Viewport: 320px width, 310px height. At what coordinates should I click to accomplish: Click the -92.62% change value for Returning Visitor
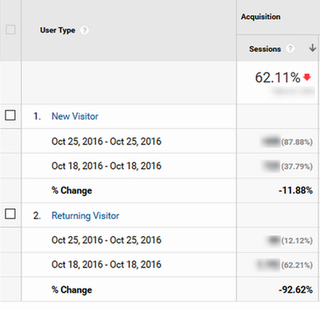coord(296,289)
